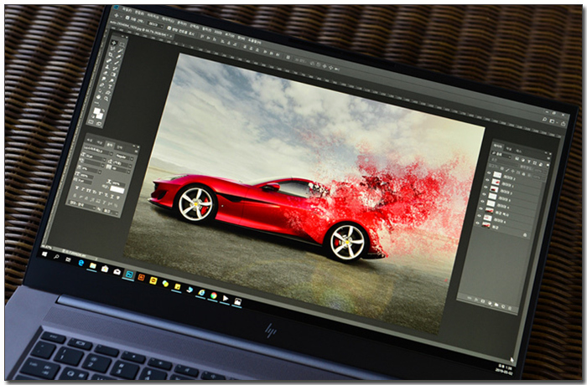Viewport: 587px width, 385px height.
Task: Select the Clone Stamp tool
Action: (x=107, y=67)
